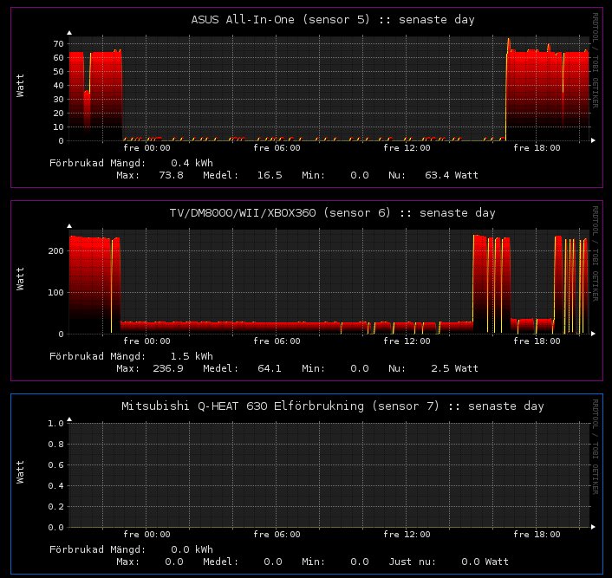Click the Förbrukad Mängd 1.5 kWh text
612x578 pixels.
point(131,356)
